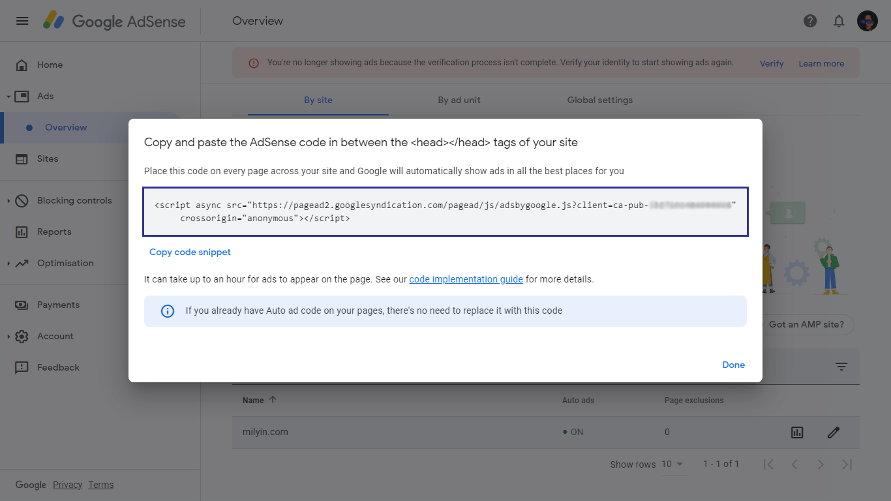891x501 pixels.
Task: Click Done to close dialog
Action: pos(734,365)
